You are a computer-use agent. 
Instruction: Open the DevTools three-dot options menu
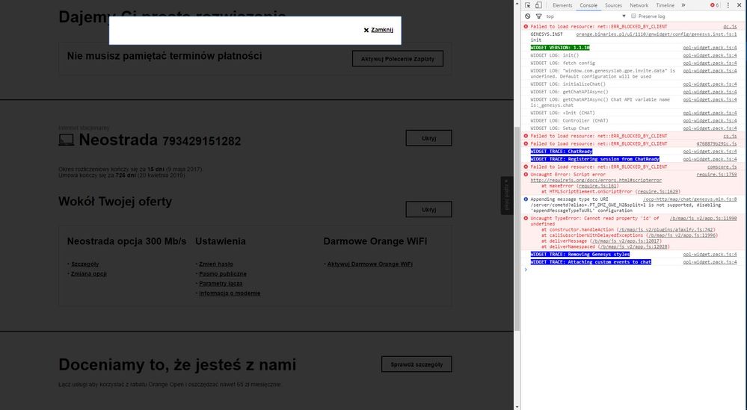(728, 5)
